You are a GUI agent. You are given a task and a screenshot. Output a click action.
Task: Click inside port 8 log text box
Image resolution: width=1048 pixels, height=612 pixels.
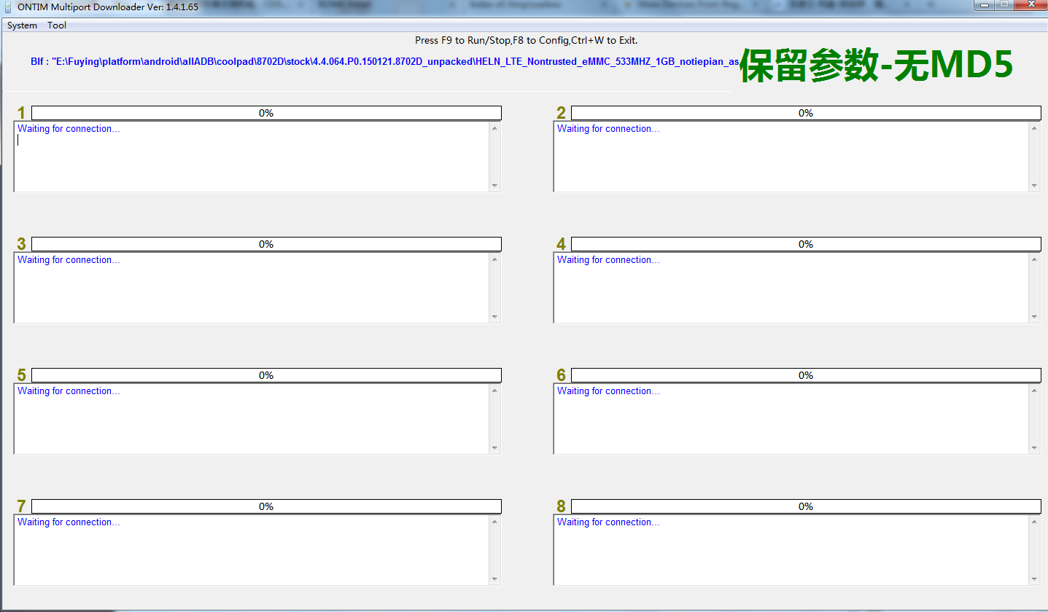pyautogui.click(x=791, y=550)
